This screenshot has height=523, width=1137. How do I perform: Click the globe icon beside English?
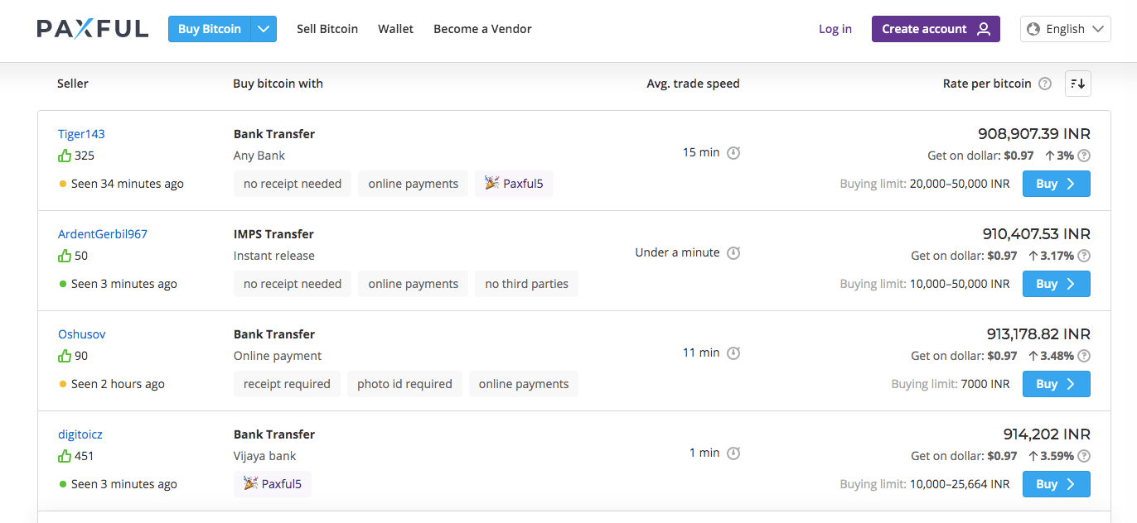coord(1033,29)
